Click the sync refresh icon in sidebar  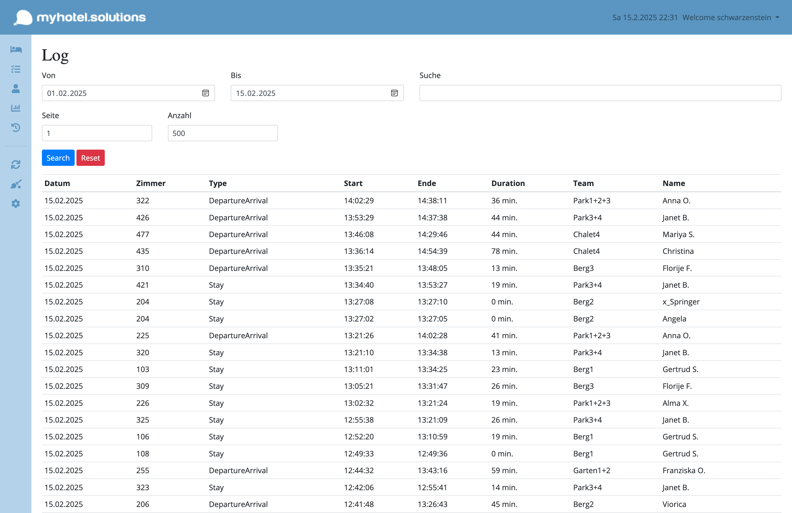pos(16,165)
